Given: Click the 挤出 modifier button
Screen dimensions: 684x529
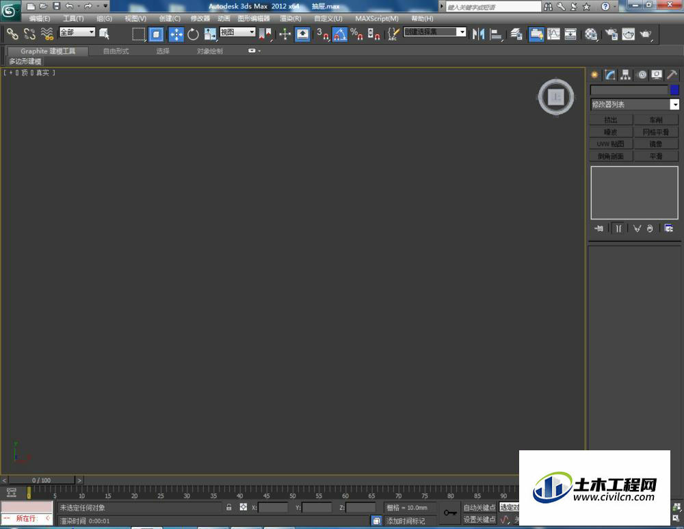Looking at the screenshot, I should [611, 120].
